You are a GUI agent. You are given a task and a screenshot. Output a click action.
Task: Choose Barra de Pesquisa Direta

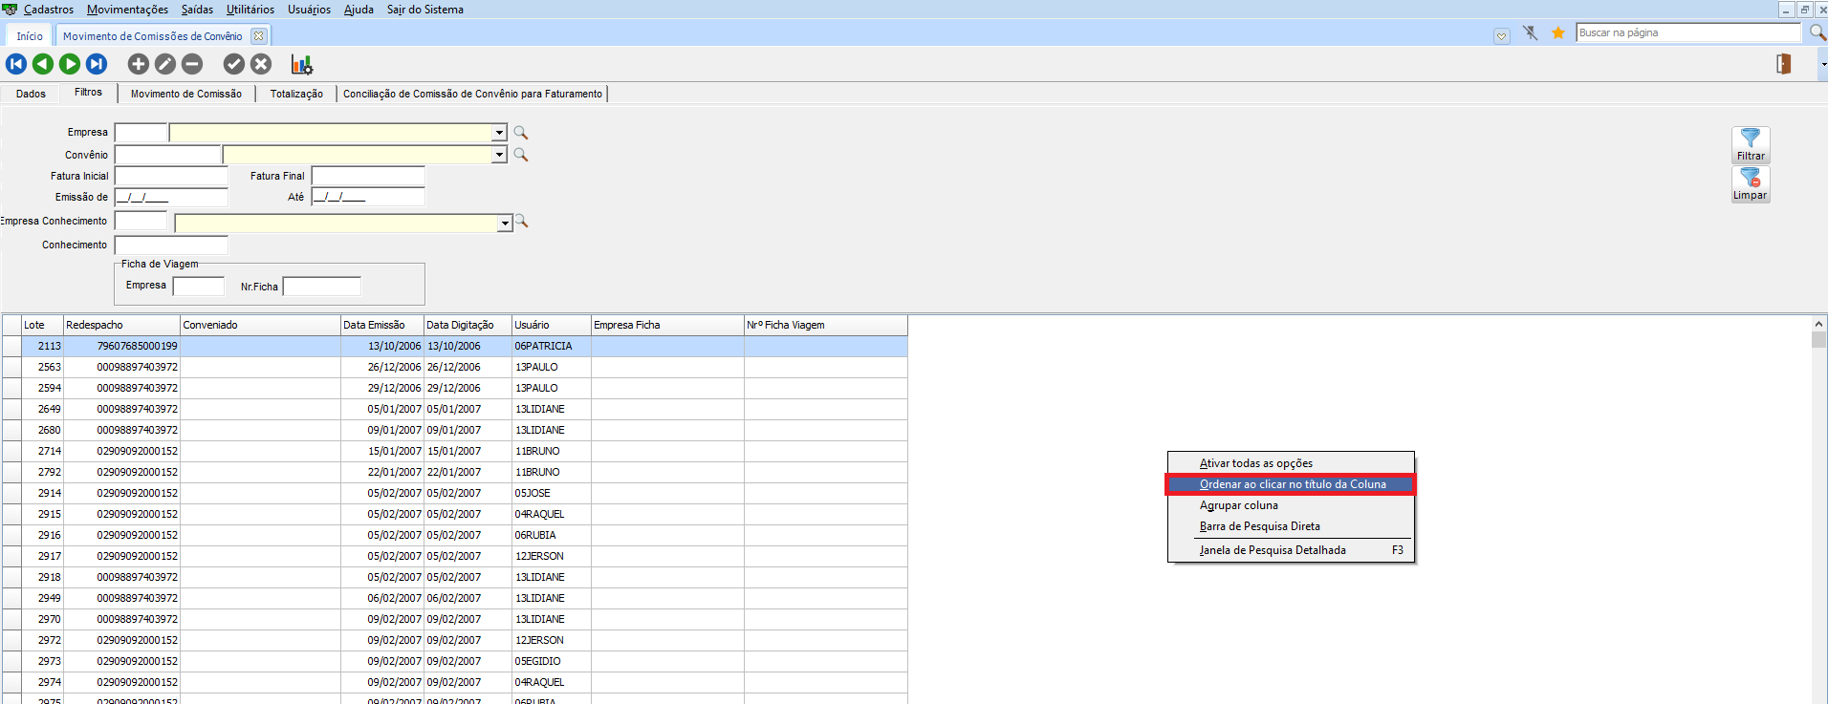click(x=1291, y=526)
